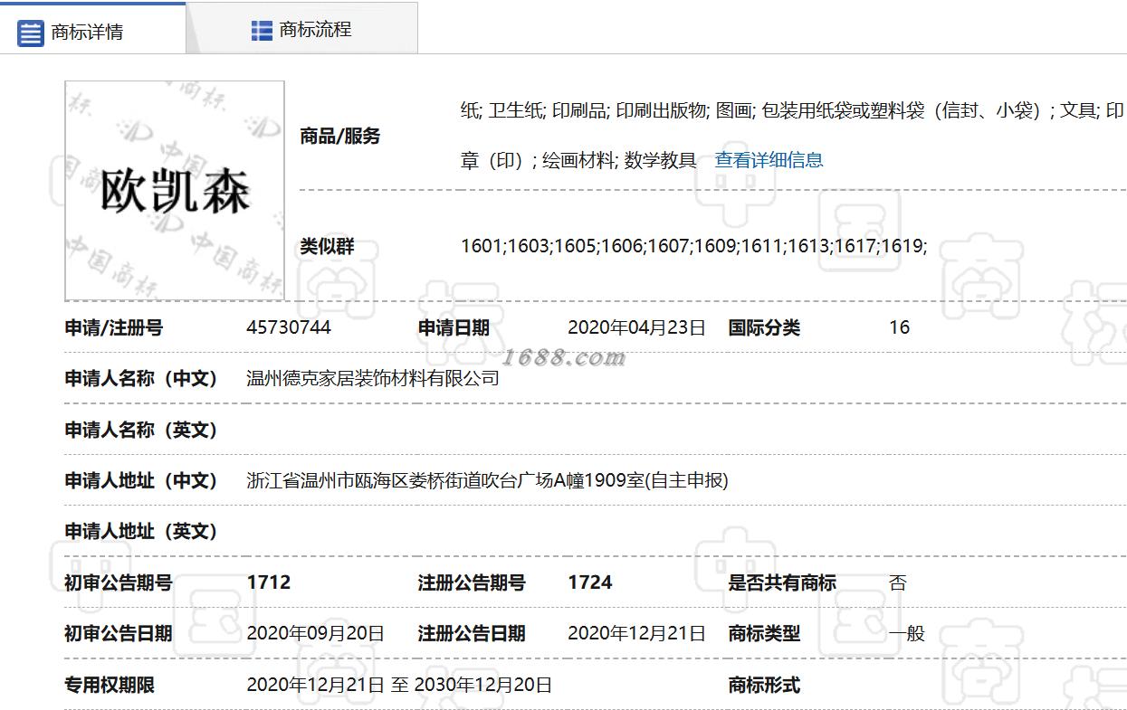Image resolution: width=1127 pixels, height=710 pixels.
Task: Click the 注册公告期号 label
Action: (x=472, y=582)
